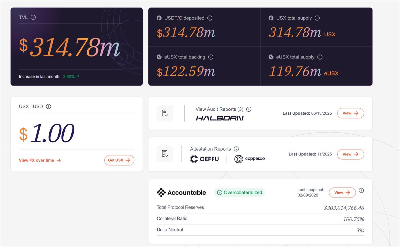Select the $314.78m USDT/C deposited value
The height and width of the screenshot is (247, 400).
186,33
